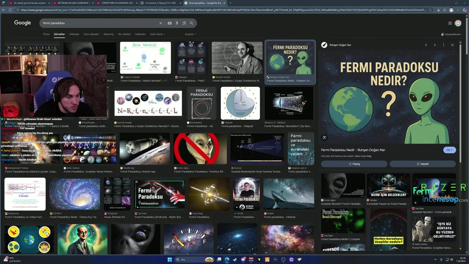Show previous image in preview panel
This screenshot has height=264, width=469.
click(426, 45)
